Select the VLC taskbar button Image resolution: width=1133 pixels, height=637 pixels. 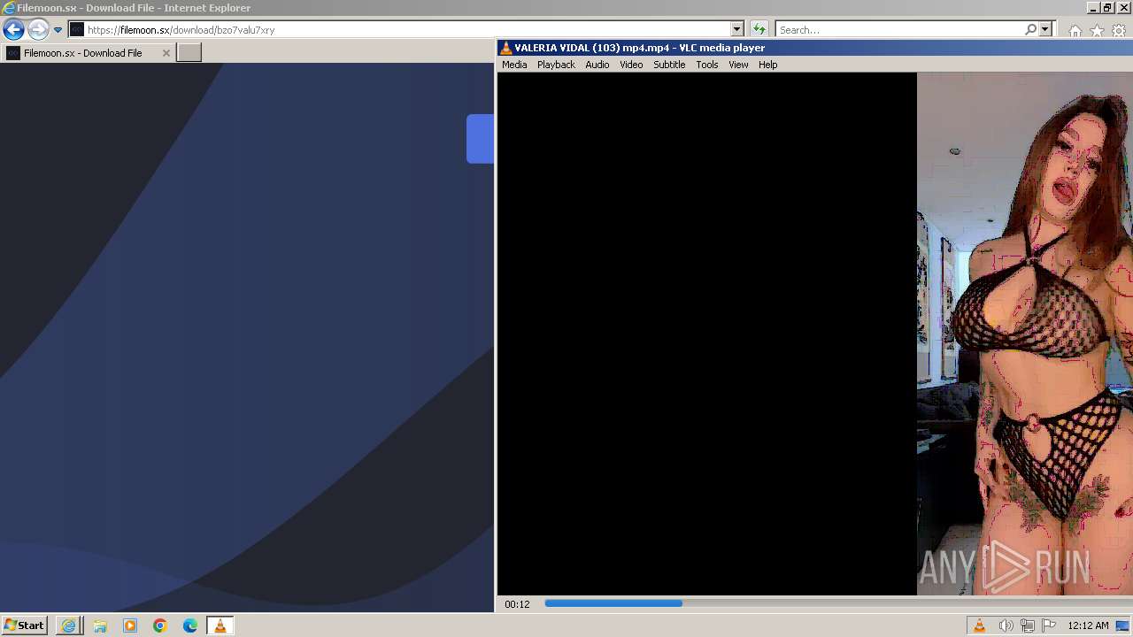tap(220, 625)
